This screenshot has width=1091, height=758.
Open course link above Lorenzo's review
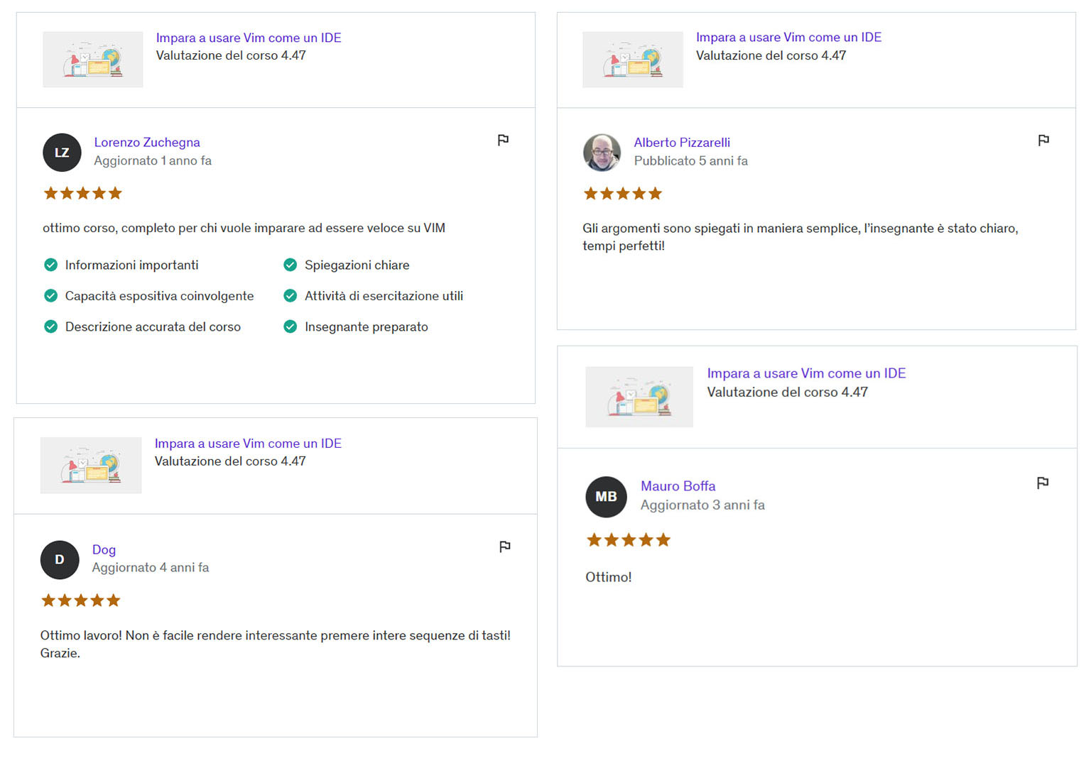click(249, 38)
